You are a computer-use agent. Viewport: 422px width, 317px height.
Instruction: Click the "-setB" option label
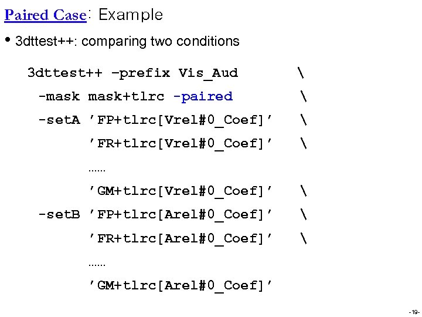click(x=58, y=215)
